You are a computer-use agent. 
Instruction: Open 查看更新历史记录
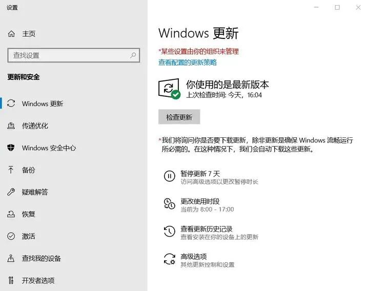(x=207, y=229)
